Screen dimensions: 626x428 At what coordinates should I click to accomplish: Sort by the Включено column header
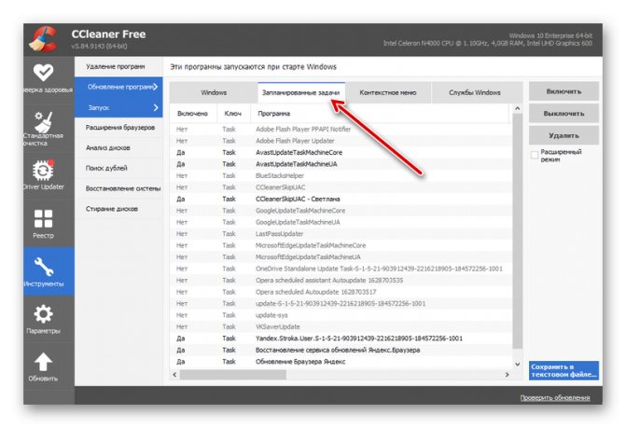pos(193,114)
